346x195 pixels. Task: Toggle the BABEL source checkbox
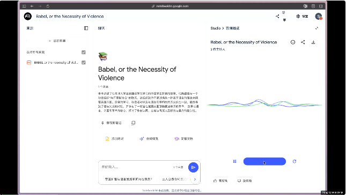click(83, 63)
